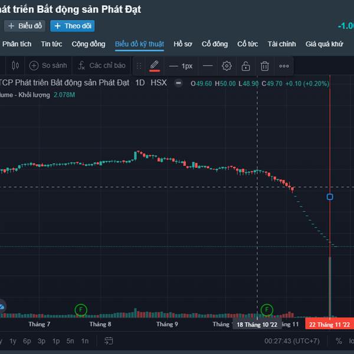354x354 pixels.
Task: Click the Tháng 9 axis label
Action: [x=167, y=324]
